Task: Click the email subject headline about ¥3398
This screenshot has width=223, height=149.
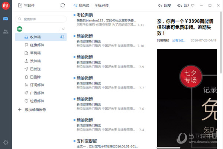Action: [185, 27]
